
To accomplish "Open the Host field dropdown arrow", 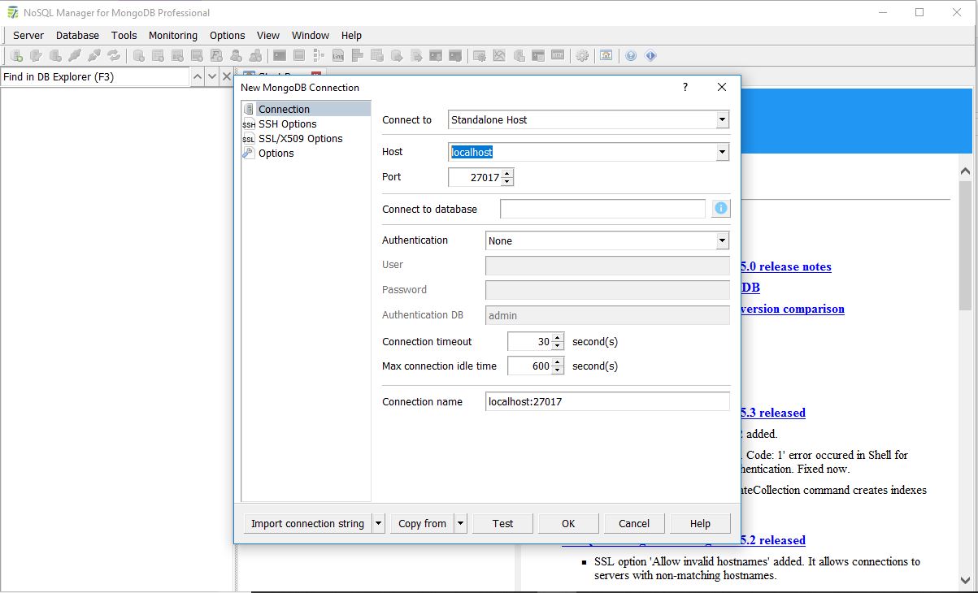I will (722, 152).
